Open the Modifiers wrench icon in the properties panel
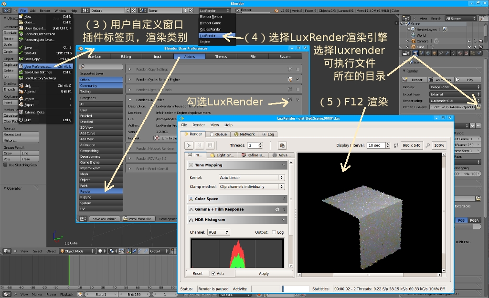This screenshot has width=489, height=298. click(447, 53)
